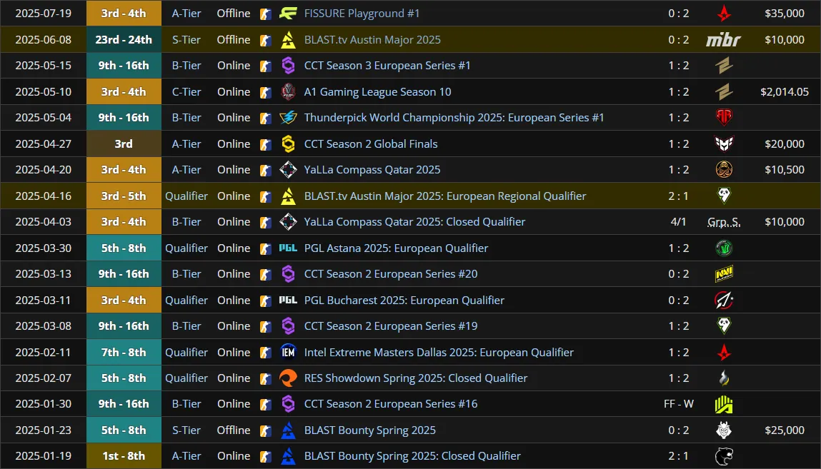
Task: Click the IEM icon beside Intel Extreme Masters Dallas
Action: [288, 353]
